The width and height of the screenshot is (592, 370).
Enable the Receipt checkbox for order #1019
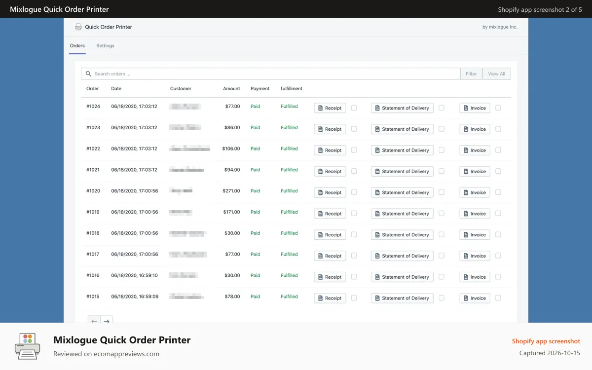tap(354, 213)
